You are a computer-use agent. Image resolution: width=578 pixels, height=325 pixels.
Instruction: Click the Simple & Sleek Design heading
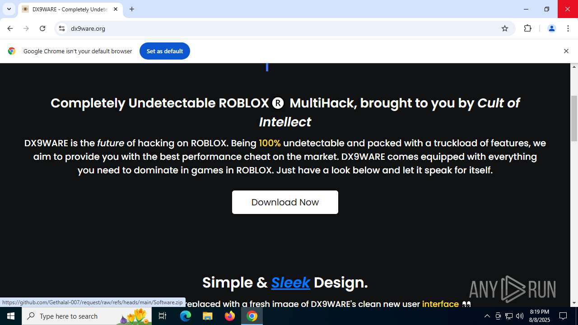pyautogui.click(x=285, y=283)
